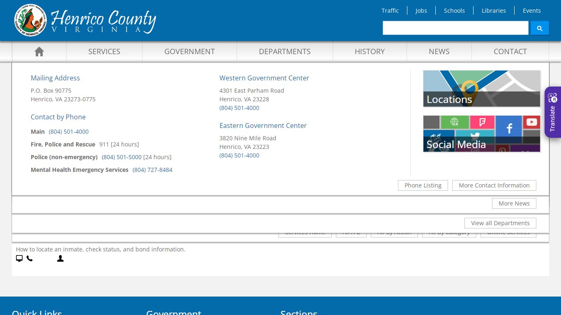Open the Government menu

coord(189,51)
